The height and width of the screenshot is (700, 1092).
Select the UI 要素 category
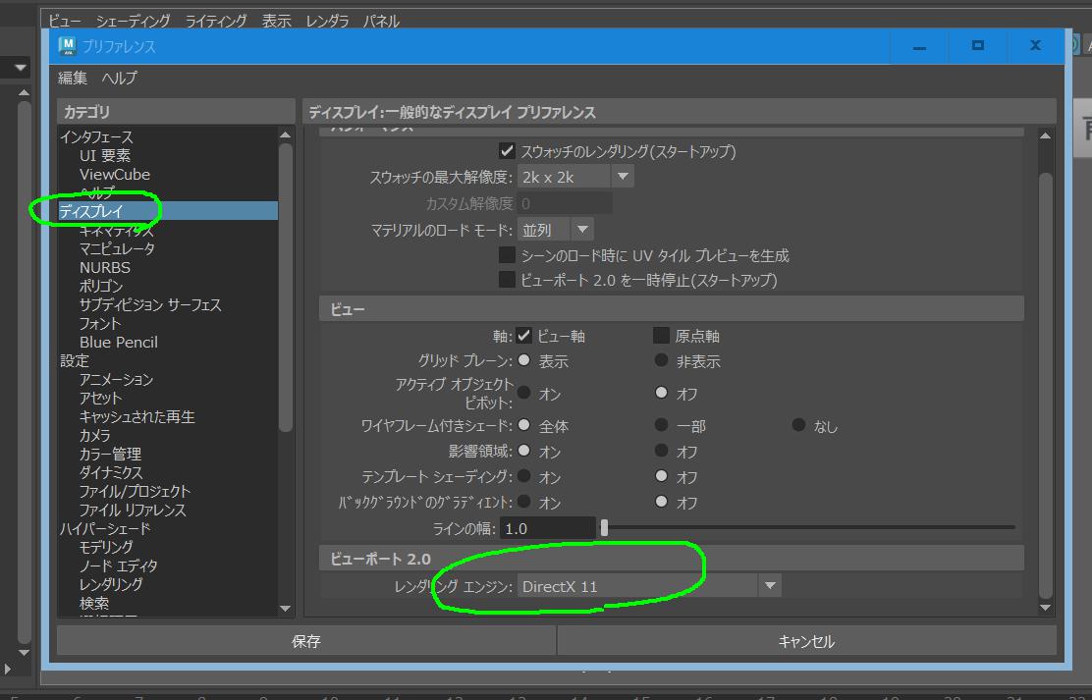[x=104, y=155]
